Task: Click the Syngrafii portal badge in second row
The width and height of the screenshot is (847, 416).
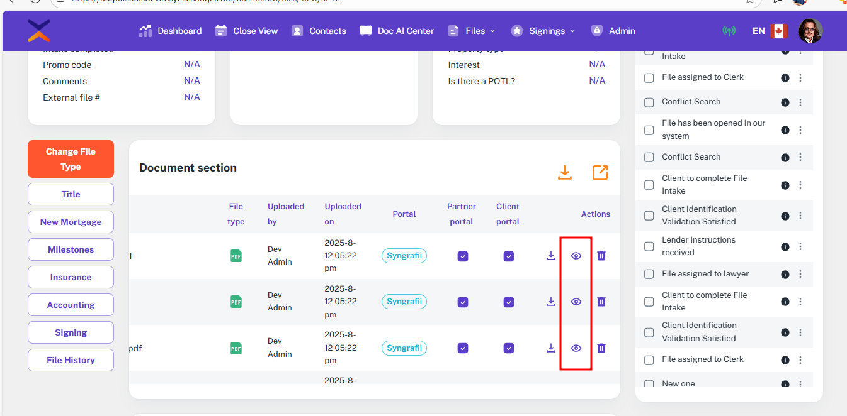Action: [404, 302]
